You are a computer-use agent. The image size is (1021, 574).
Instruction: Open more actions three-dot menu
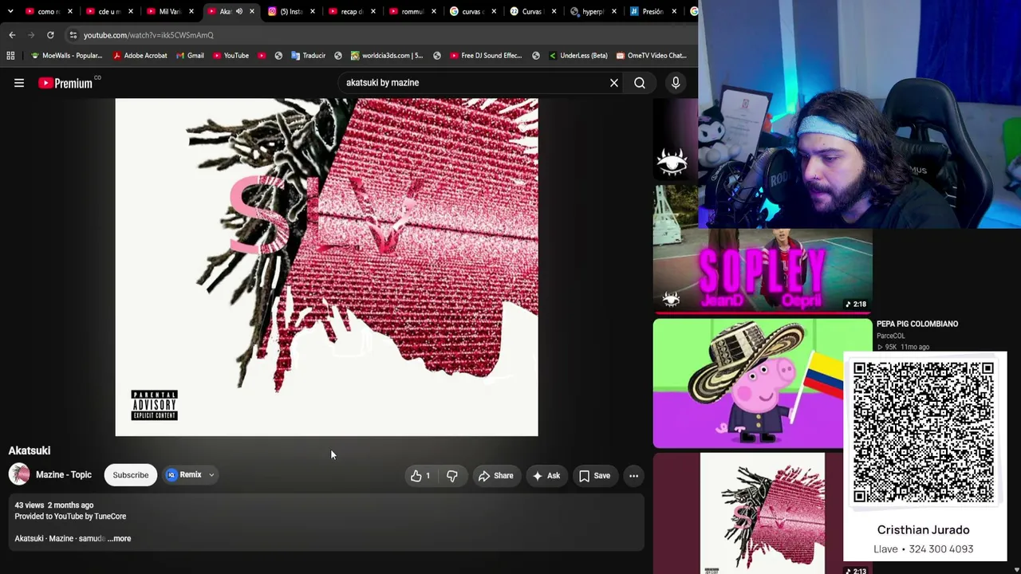tap(633, 476)
